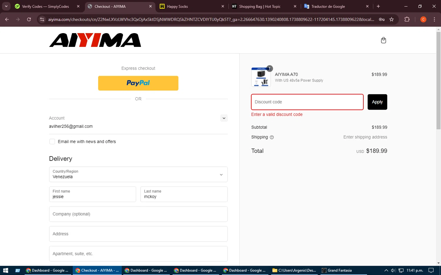This screenshot has width=441, height=275.
Task: Open first Dashboard - Google taskbar window
Action: point(47,270)
